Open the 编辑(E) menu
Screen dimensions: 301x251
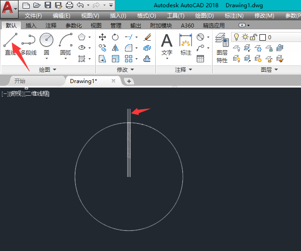coord(61,16)
